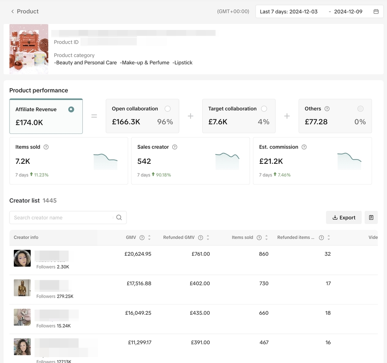Click the help icon next to Others
This screenshot has width=387, height=363.
coord(327,109)
